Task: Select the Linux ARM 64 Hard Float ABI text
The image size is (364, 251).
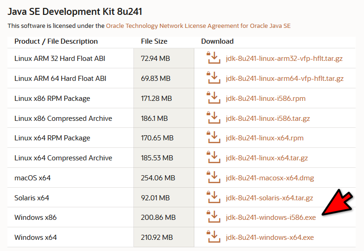Action: pos(60,78)
